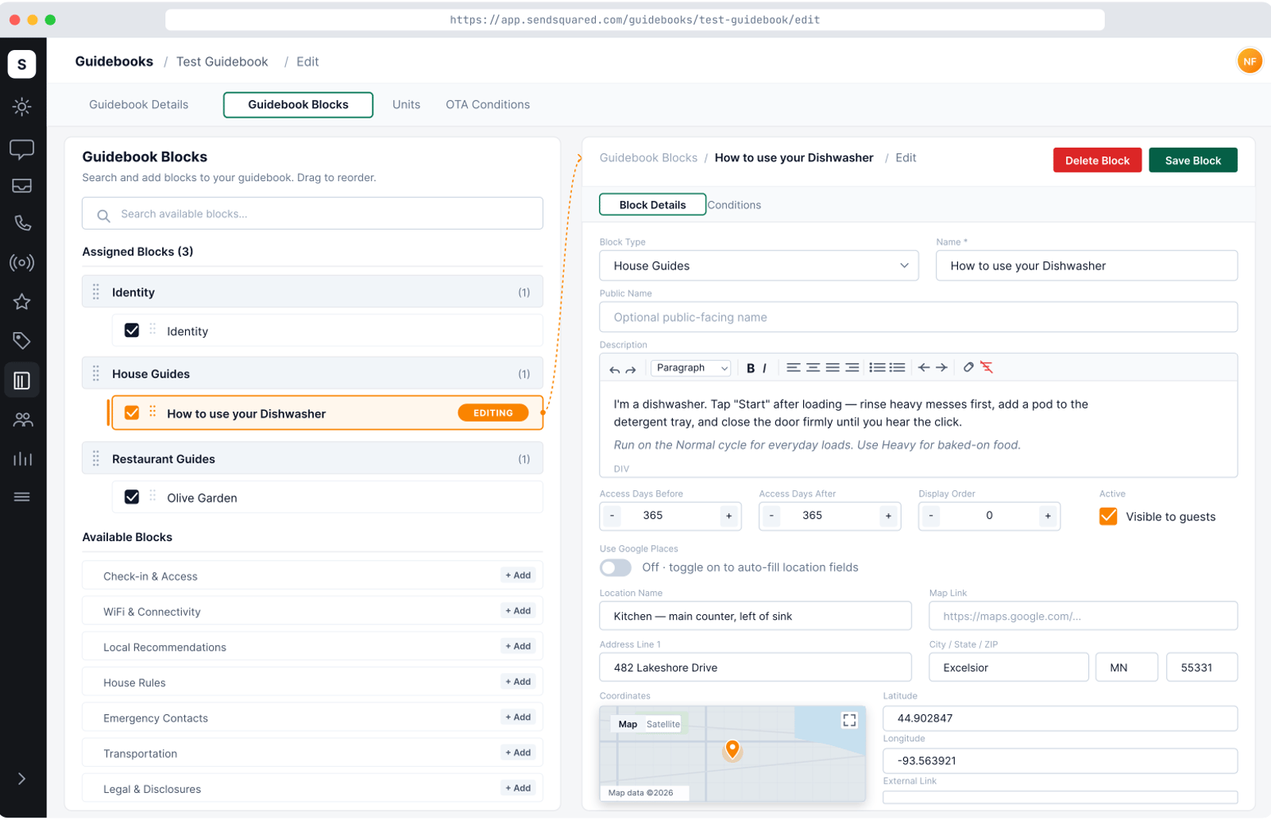Decrease Access Days After with minus
1271x820 pixels.
771,516
